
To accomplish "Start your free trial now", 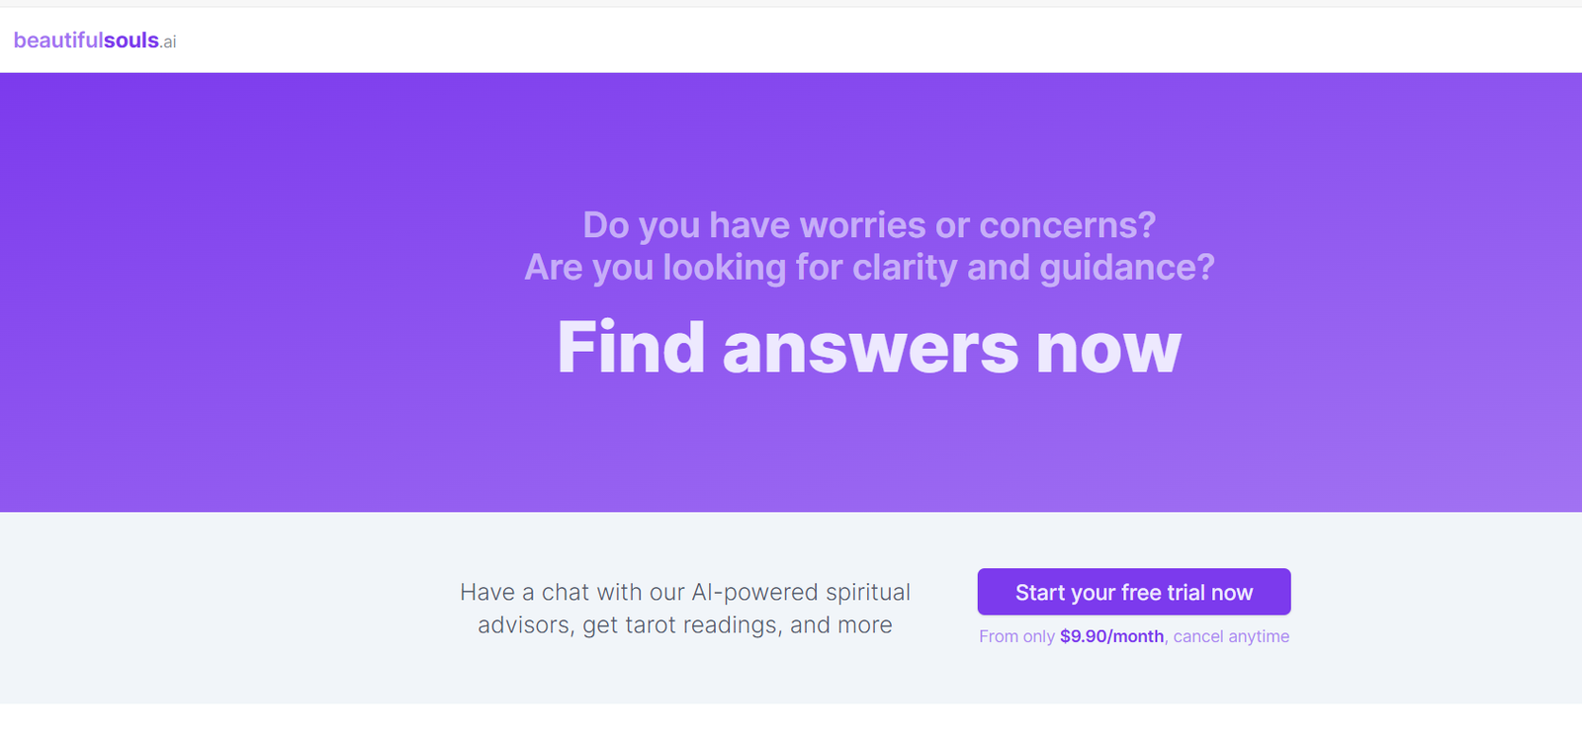I will click(x=1134, y=592).
